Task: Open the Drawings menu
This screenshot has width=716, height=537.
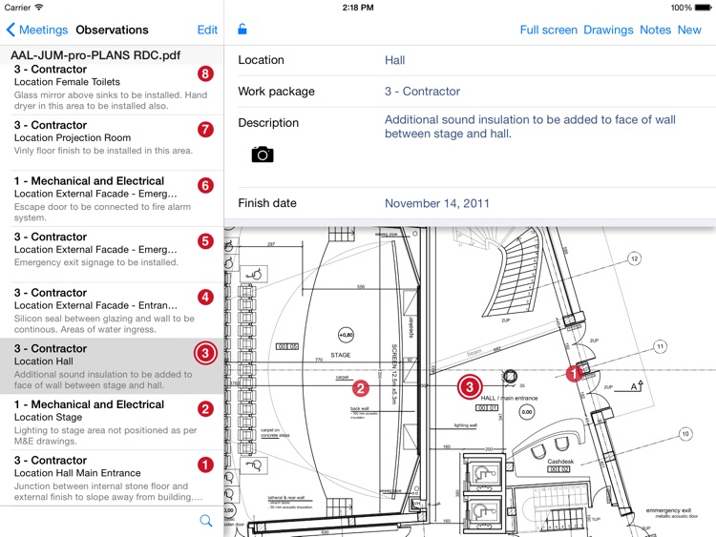Action: coord(608,30)
